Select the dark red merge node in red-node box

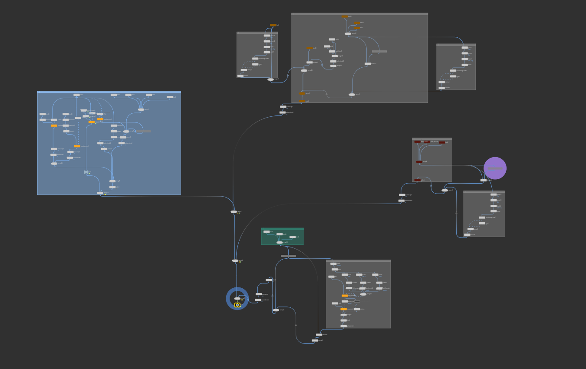(419, 161)
